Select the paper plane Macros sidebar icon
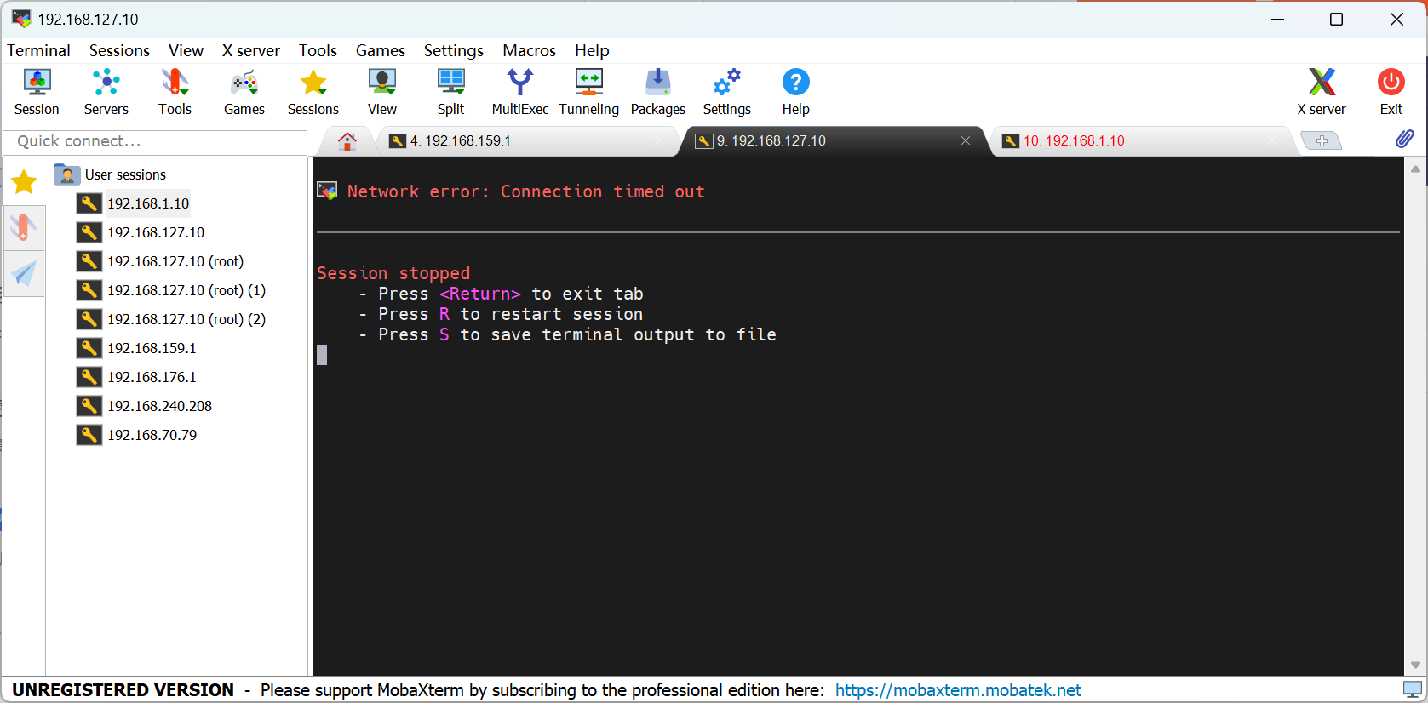This screenshot has height=703, width=1428. pyautogui.click(x=24, y=273)
